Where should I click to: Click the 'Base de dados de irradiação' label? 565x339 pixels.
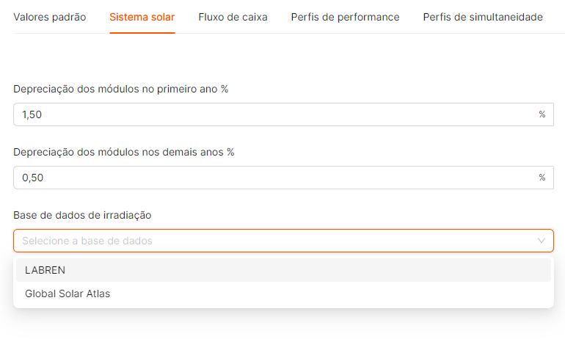pos(82,215)
